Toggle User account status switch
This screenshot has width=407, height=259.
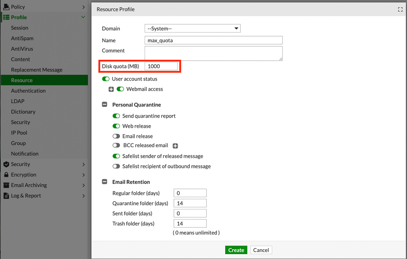(106, 79)
